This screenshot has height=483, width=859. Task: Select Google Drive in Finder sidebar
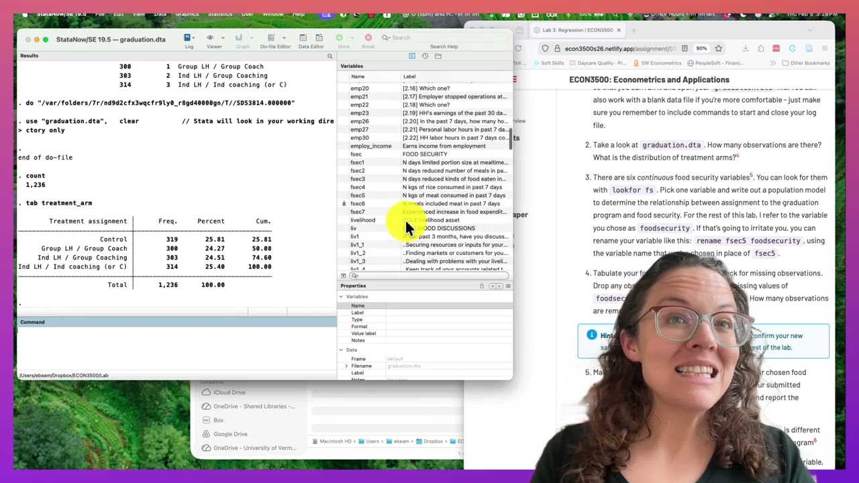(224, 434)
